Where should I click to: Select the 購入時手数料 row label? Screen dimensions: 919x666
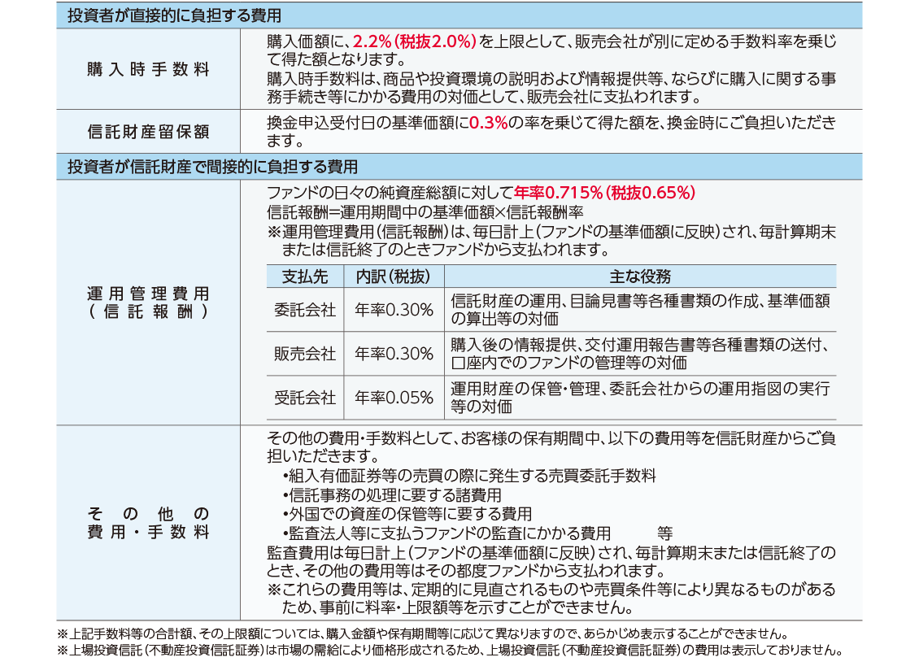tap(148, 69)
